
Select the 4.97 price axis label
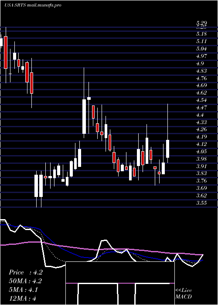pos(201,56)
